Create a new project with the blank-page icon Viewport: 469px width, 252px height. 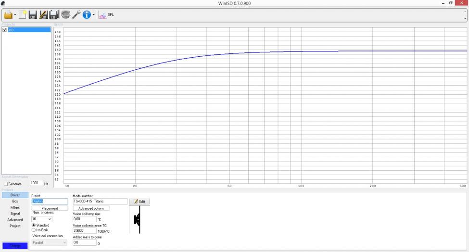23,14
